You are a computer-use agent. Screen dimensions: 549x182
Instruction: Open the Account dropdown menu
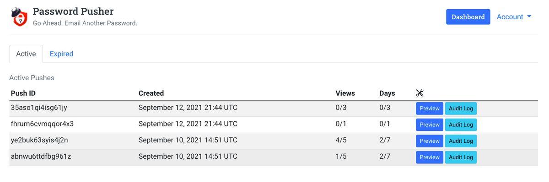tap(514, 17)
